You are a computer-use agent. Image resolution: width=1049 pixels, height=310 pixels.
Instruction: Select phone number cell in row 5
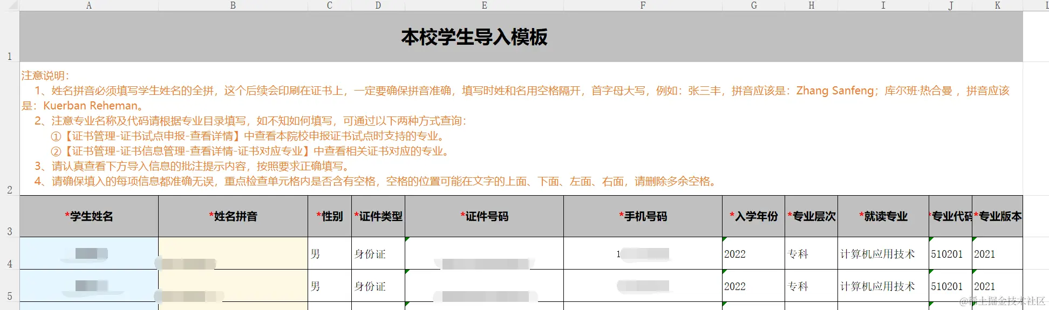[x=643, y=286]
